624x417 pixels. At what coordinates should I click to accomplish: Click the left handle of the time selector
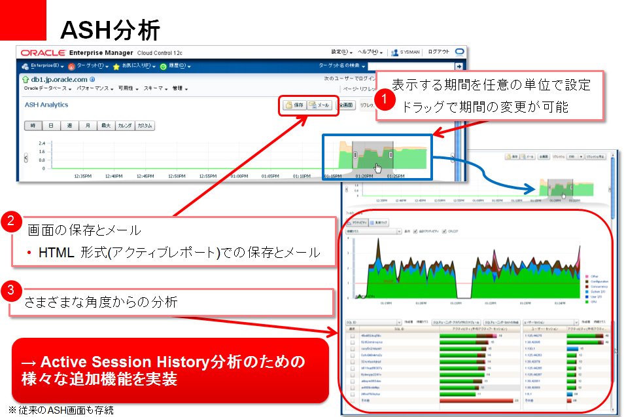[x=355, y=154]
